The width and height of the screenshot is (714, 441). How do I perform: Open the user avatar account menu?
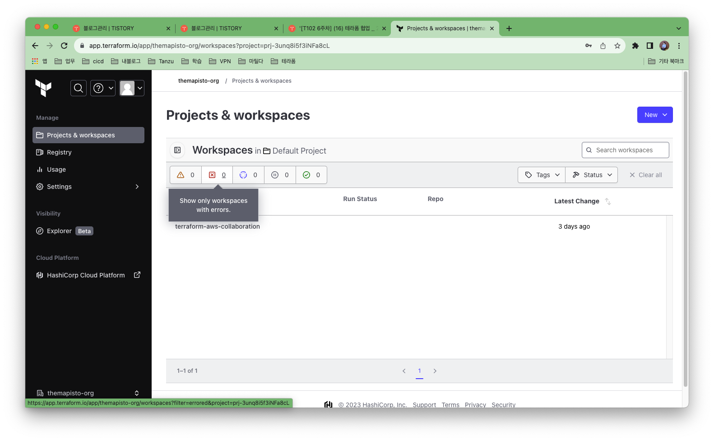coord(132,88)
